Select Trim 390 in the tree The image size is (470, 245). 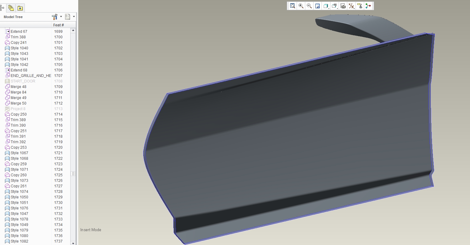pyautogui.click(x=18, y=125)
